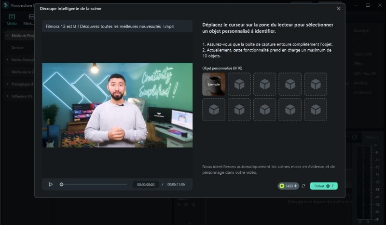Select the empty object slot right of Exemple
This screenshot has height=225, width=386.
(239, 84)
